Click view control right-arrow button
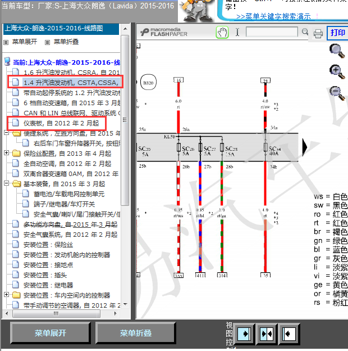348x351 pixels. tap(244, 334)
